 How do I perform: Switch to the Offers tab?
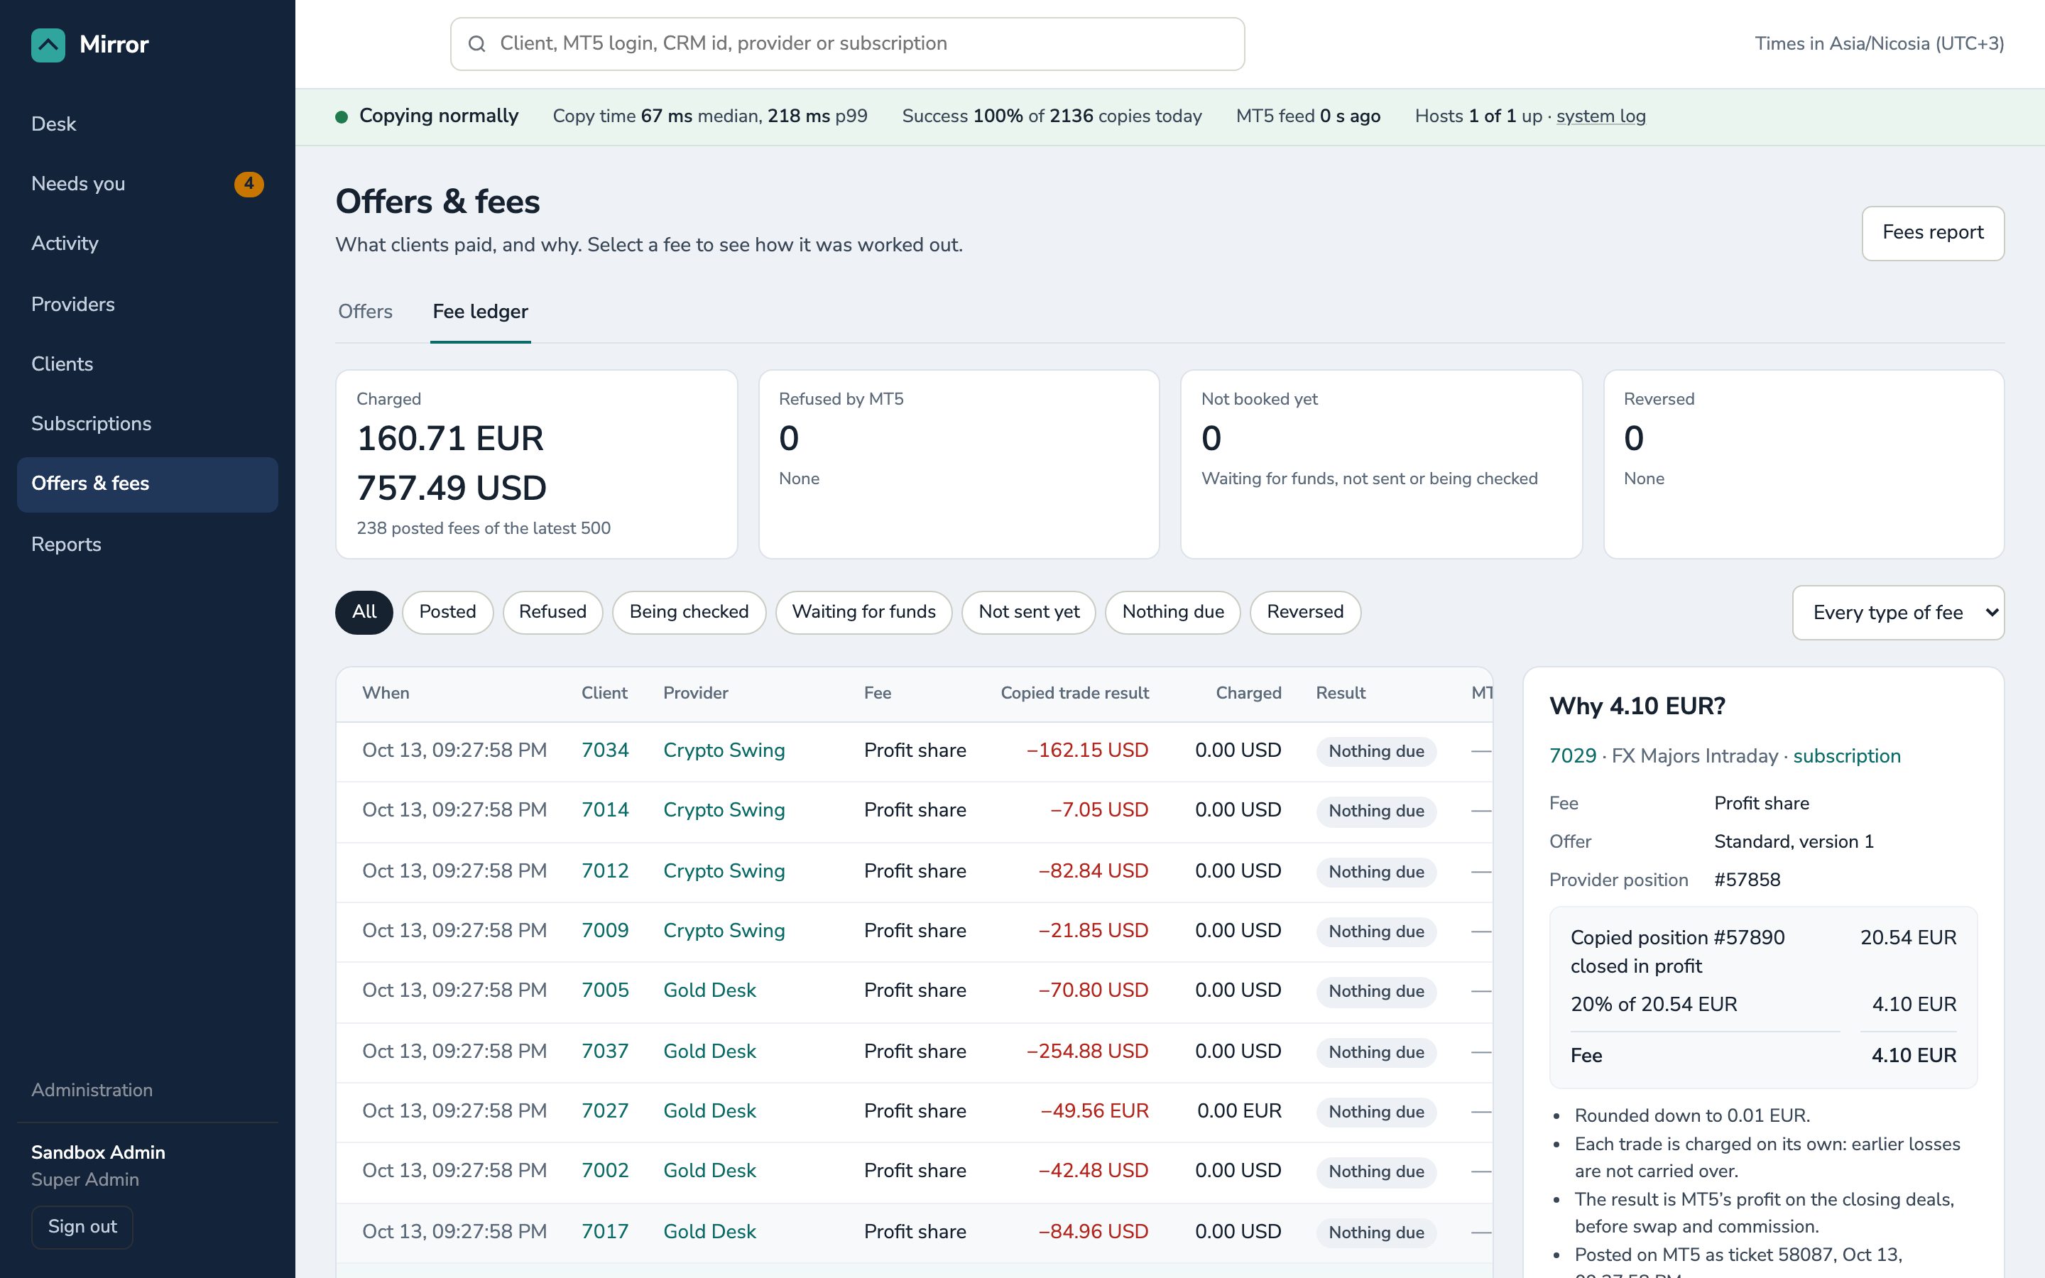point(365,312)
